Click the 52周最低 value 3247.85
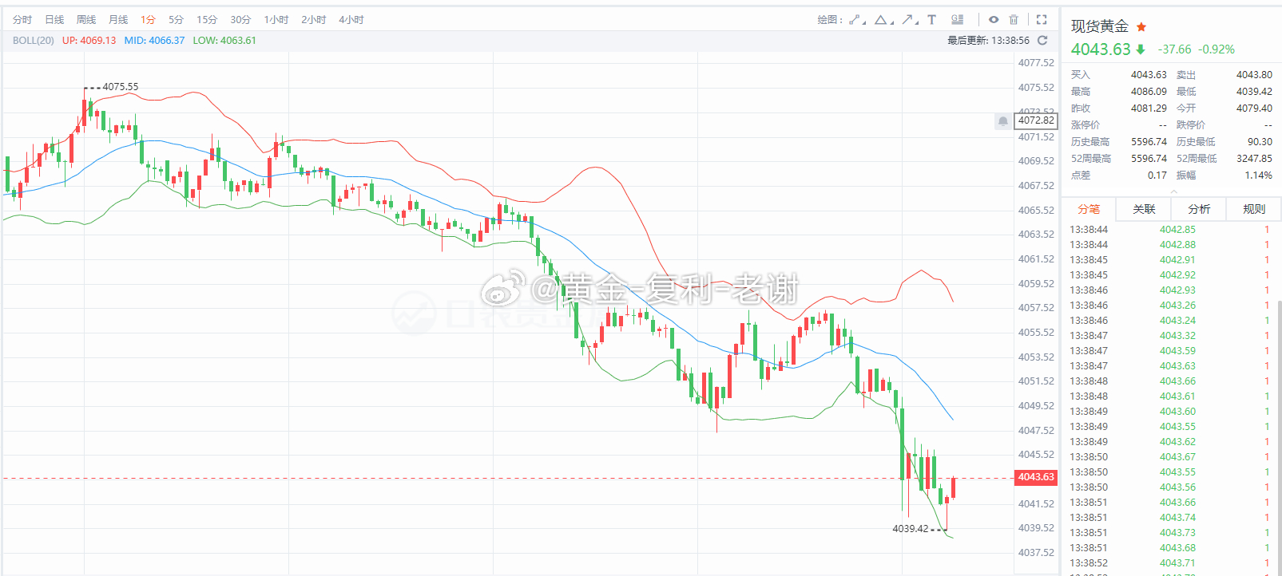The height and width of the screenshot is (576, 1282). tap(1254, 159)
